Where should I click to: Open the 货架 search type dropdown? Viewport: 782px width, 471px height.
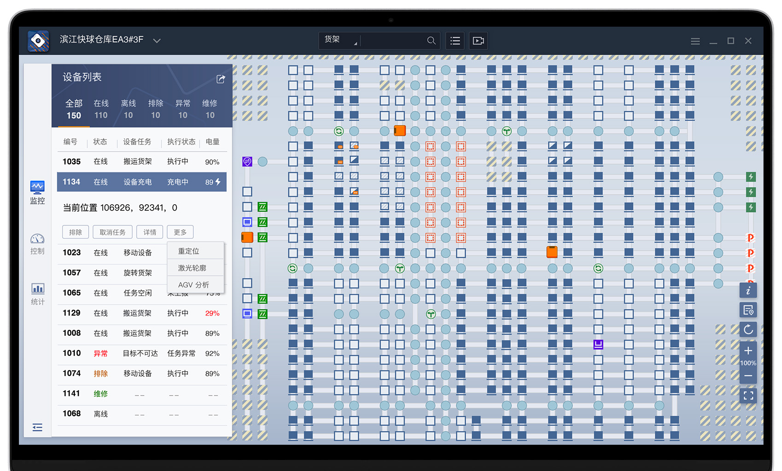click(340, 40)
